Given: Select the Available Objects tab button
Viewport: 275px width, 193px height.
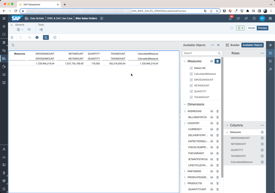Looking at the screenshot, I should pos(252,45).
